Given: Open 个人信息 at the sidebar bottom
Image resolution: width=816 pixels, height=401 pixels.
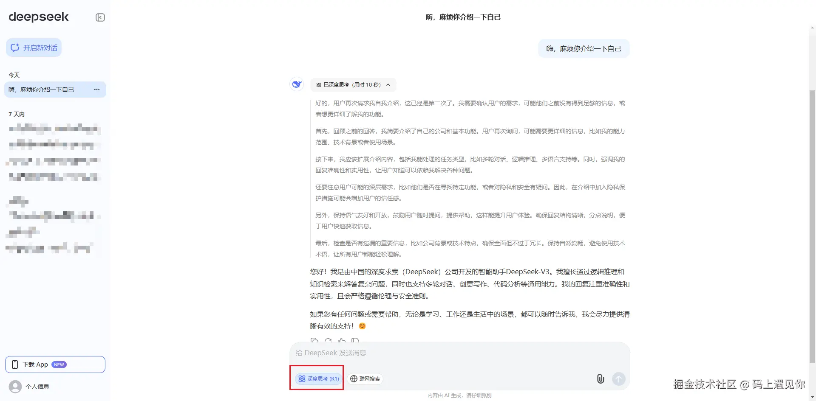Looking at the screenshot, I should pyautogui.click(x=29, y=387).
